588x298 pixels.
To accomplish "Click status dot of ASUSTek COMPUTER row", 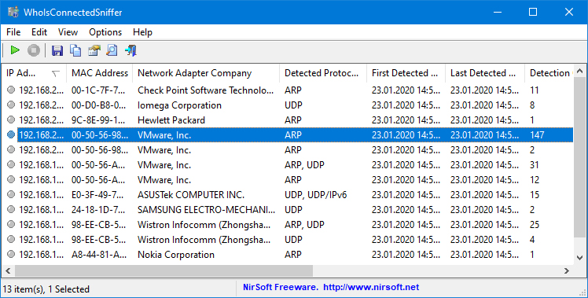I will click(x=11, y=194).
